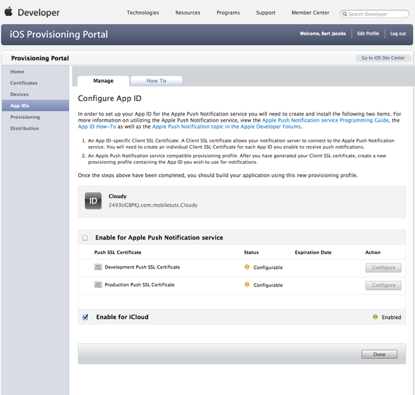The image size is (415, 395).
Task: Uncheck the Enable for iCloud checkbox
Action: click(x=85, y=317)
